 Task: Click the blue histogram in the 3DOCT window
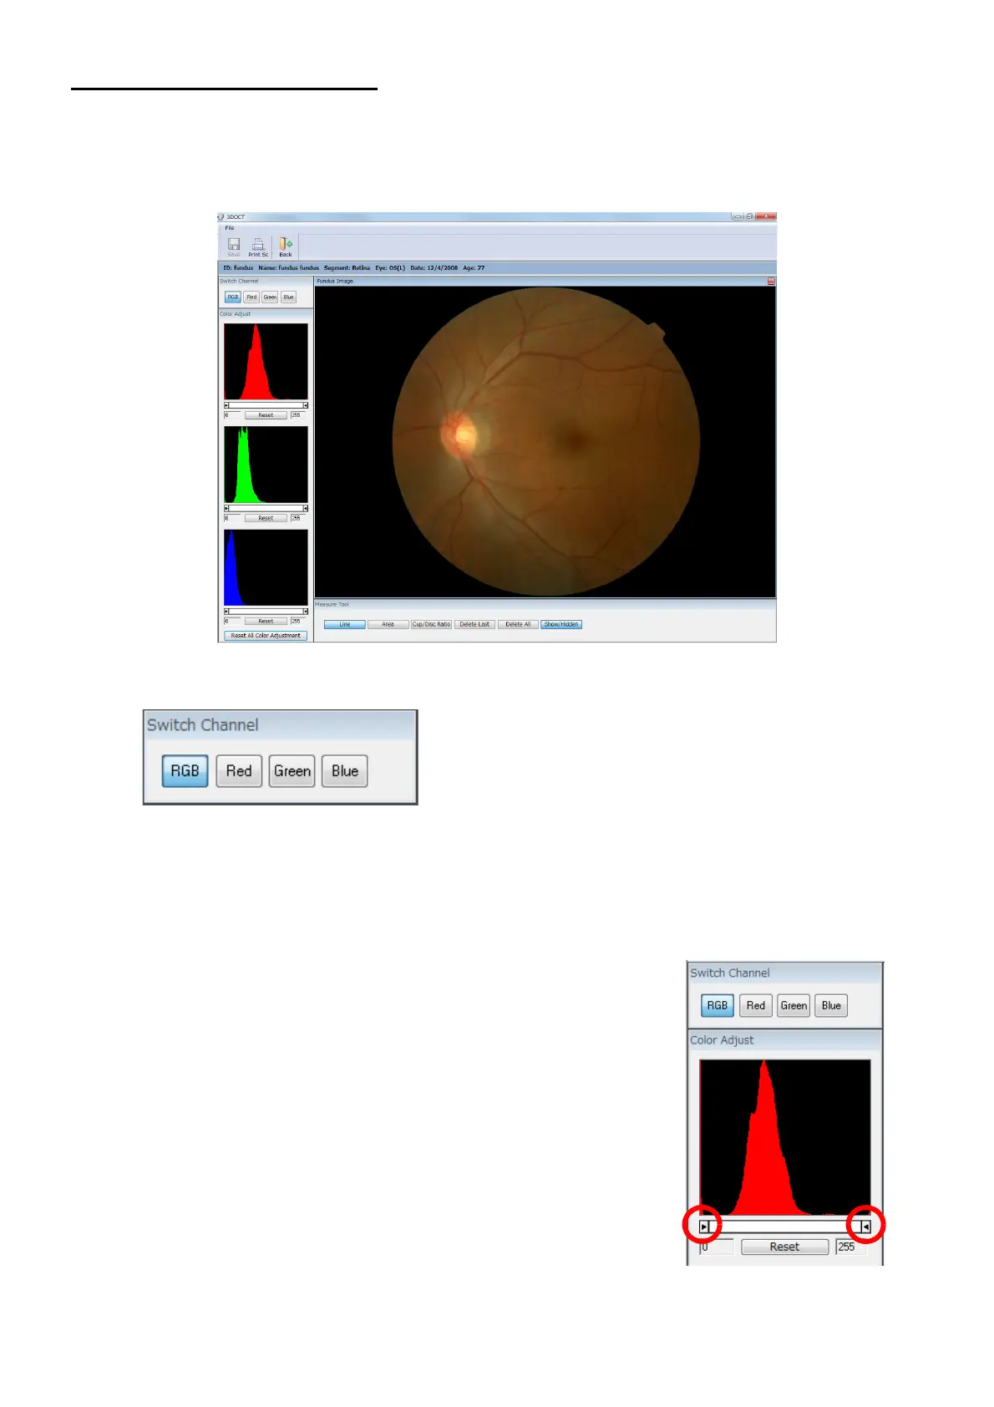pos(266,567)
